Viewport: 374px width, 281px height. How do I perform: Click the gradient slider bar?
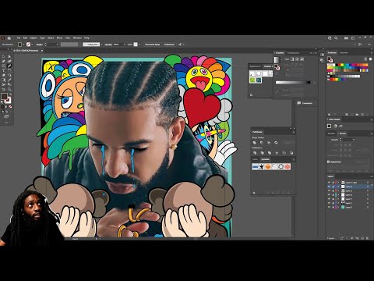[293, 83]
